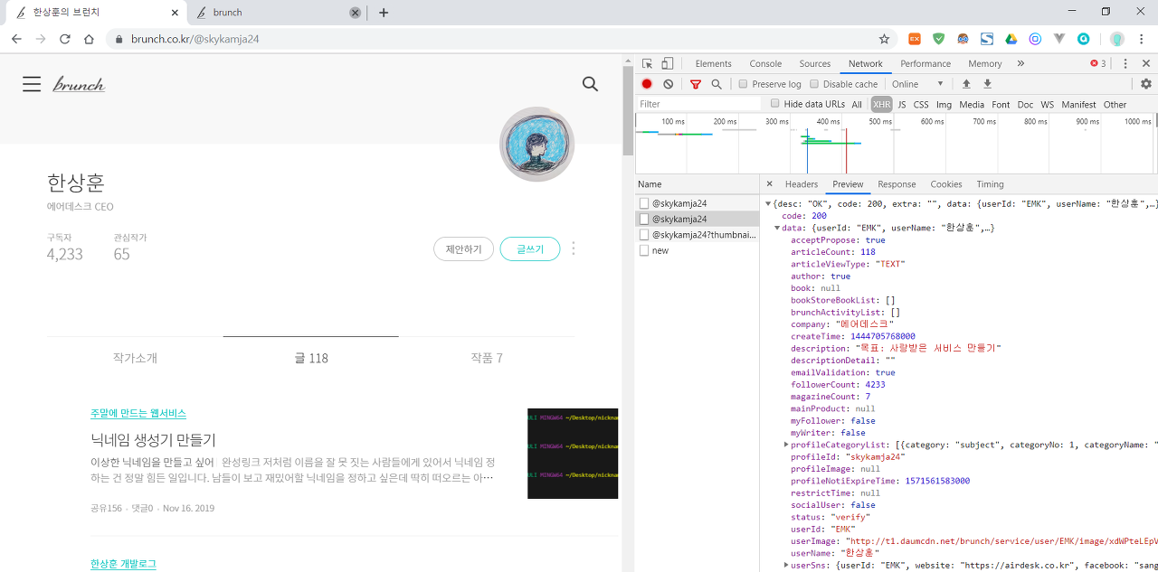This screenshot has width=1158, height=572.
Task: Click the 제안하기 button
Action: point(464,248)
